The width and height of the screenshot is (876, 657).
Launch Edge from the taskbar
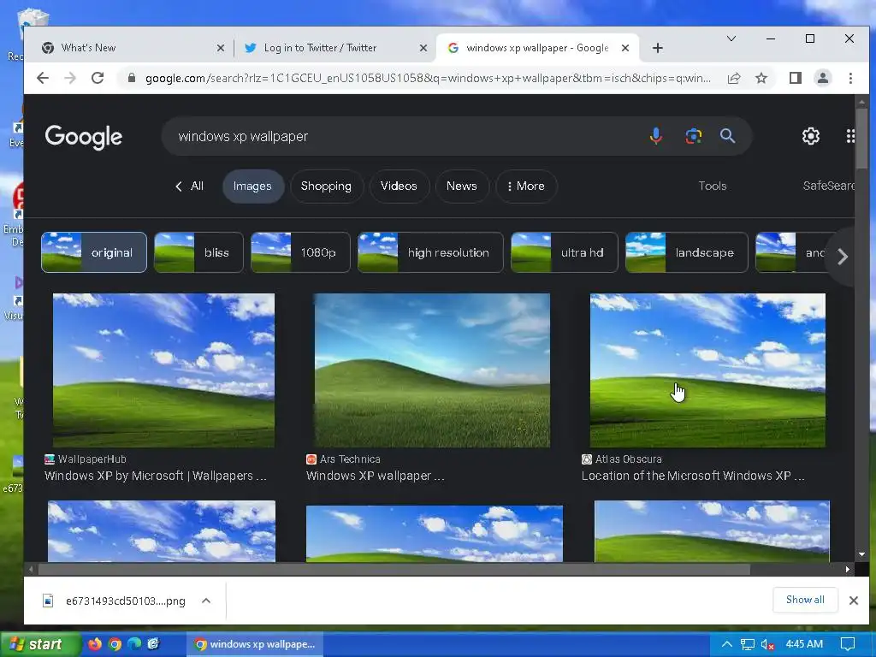click(134, 644)
